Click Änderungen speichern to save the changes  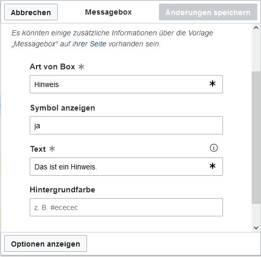point(208,12)
